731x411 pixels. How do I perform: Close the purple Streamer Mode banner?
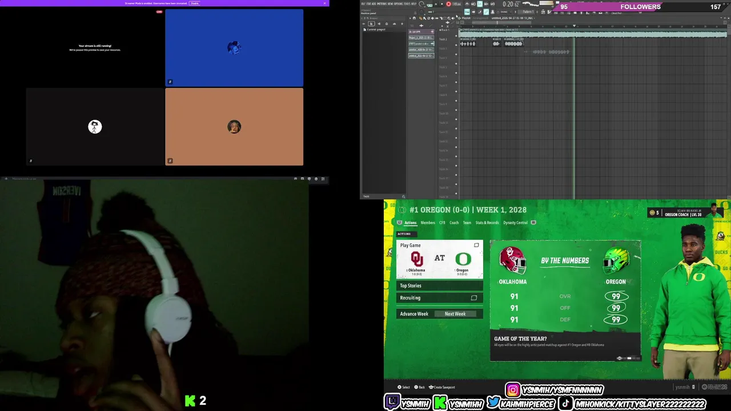click(x=324, y=3)
